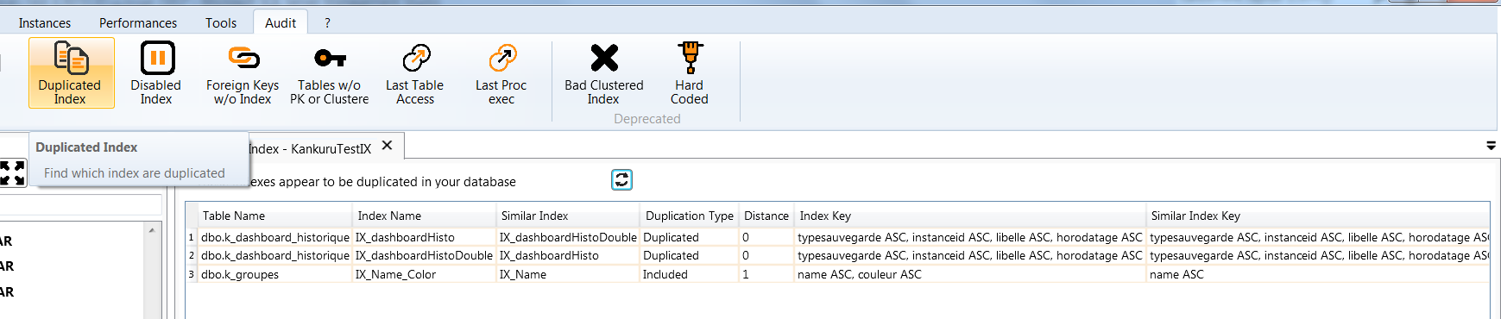The height and width of the screenshot is (319, 1501).
Task: Click the Duplicated type cell in row 1
Action: coord(690,237)
